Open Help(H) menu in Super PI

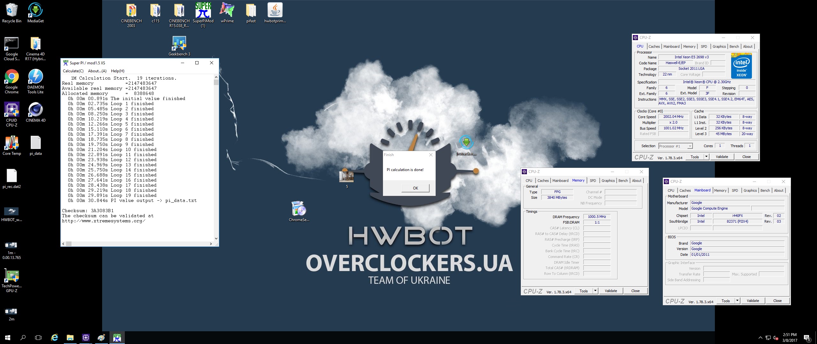click(117, 71)
